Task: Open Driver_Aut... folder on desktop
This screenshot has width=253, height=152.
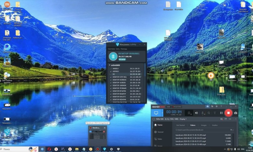Action: [x=222, y=91]
